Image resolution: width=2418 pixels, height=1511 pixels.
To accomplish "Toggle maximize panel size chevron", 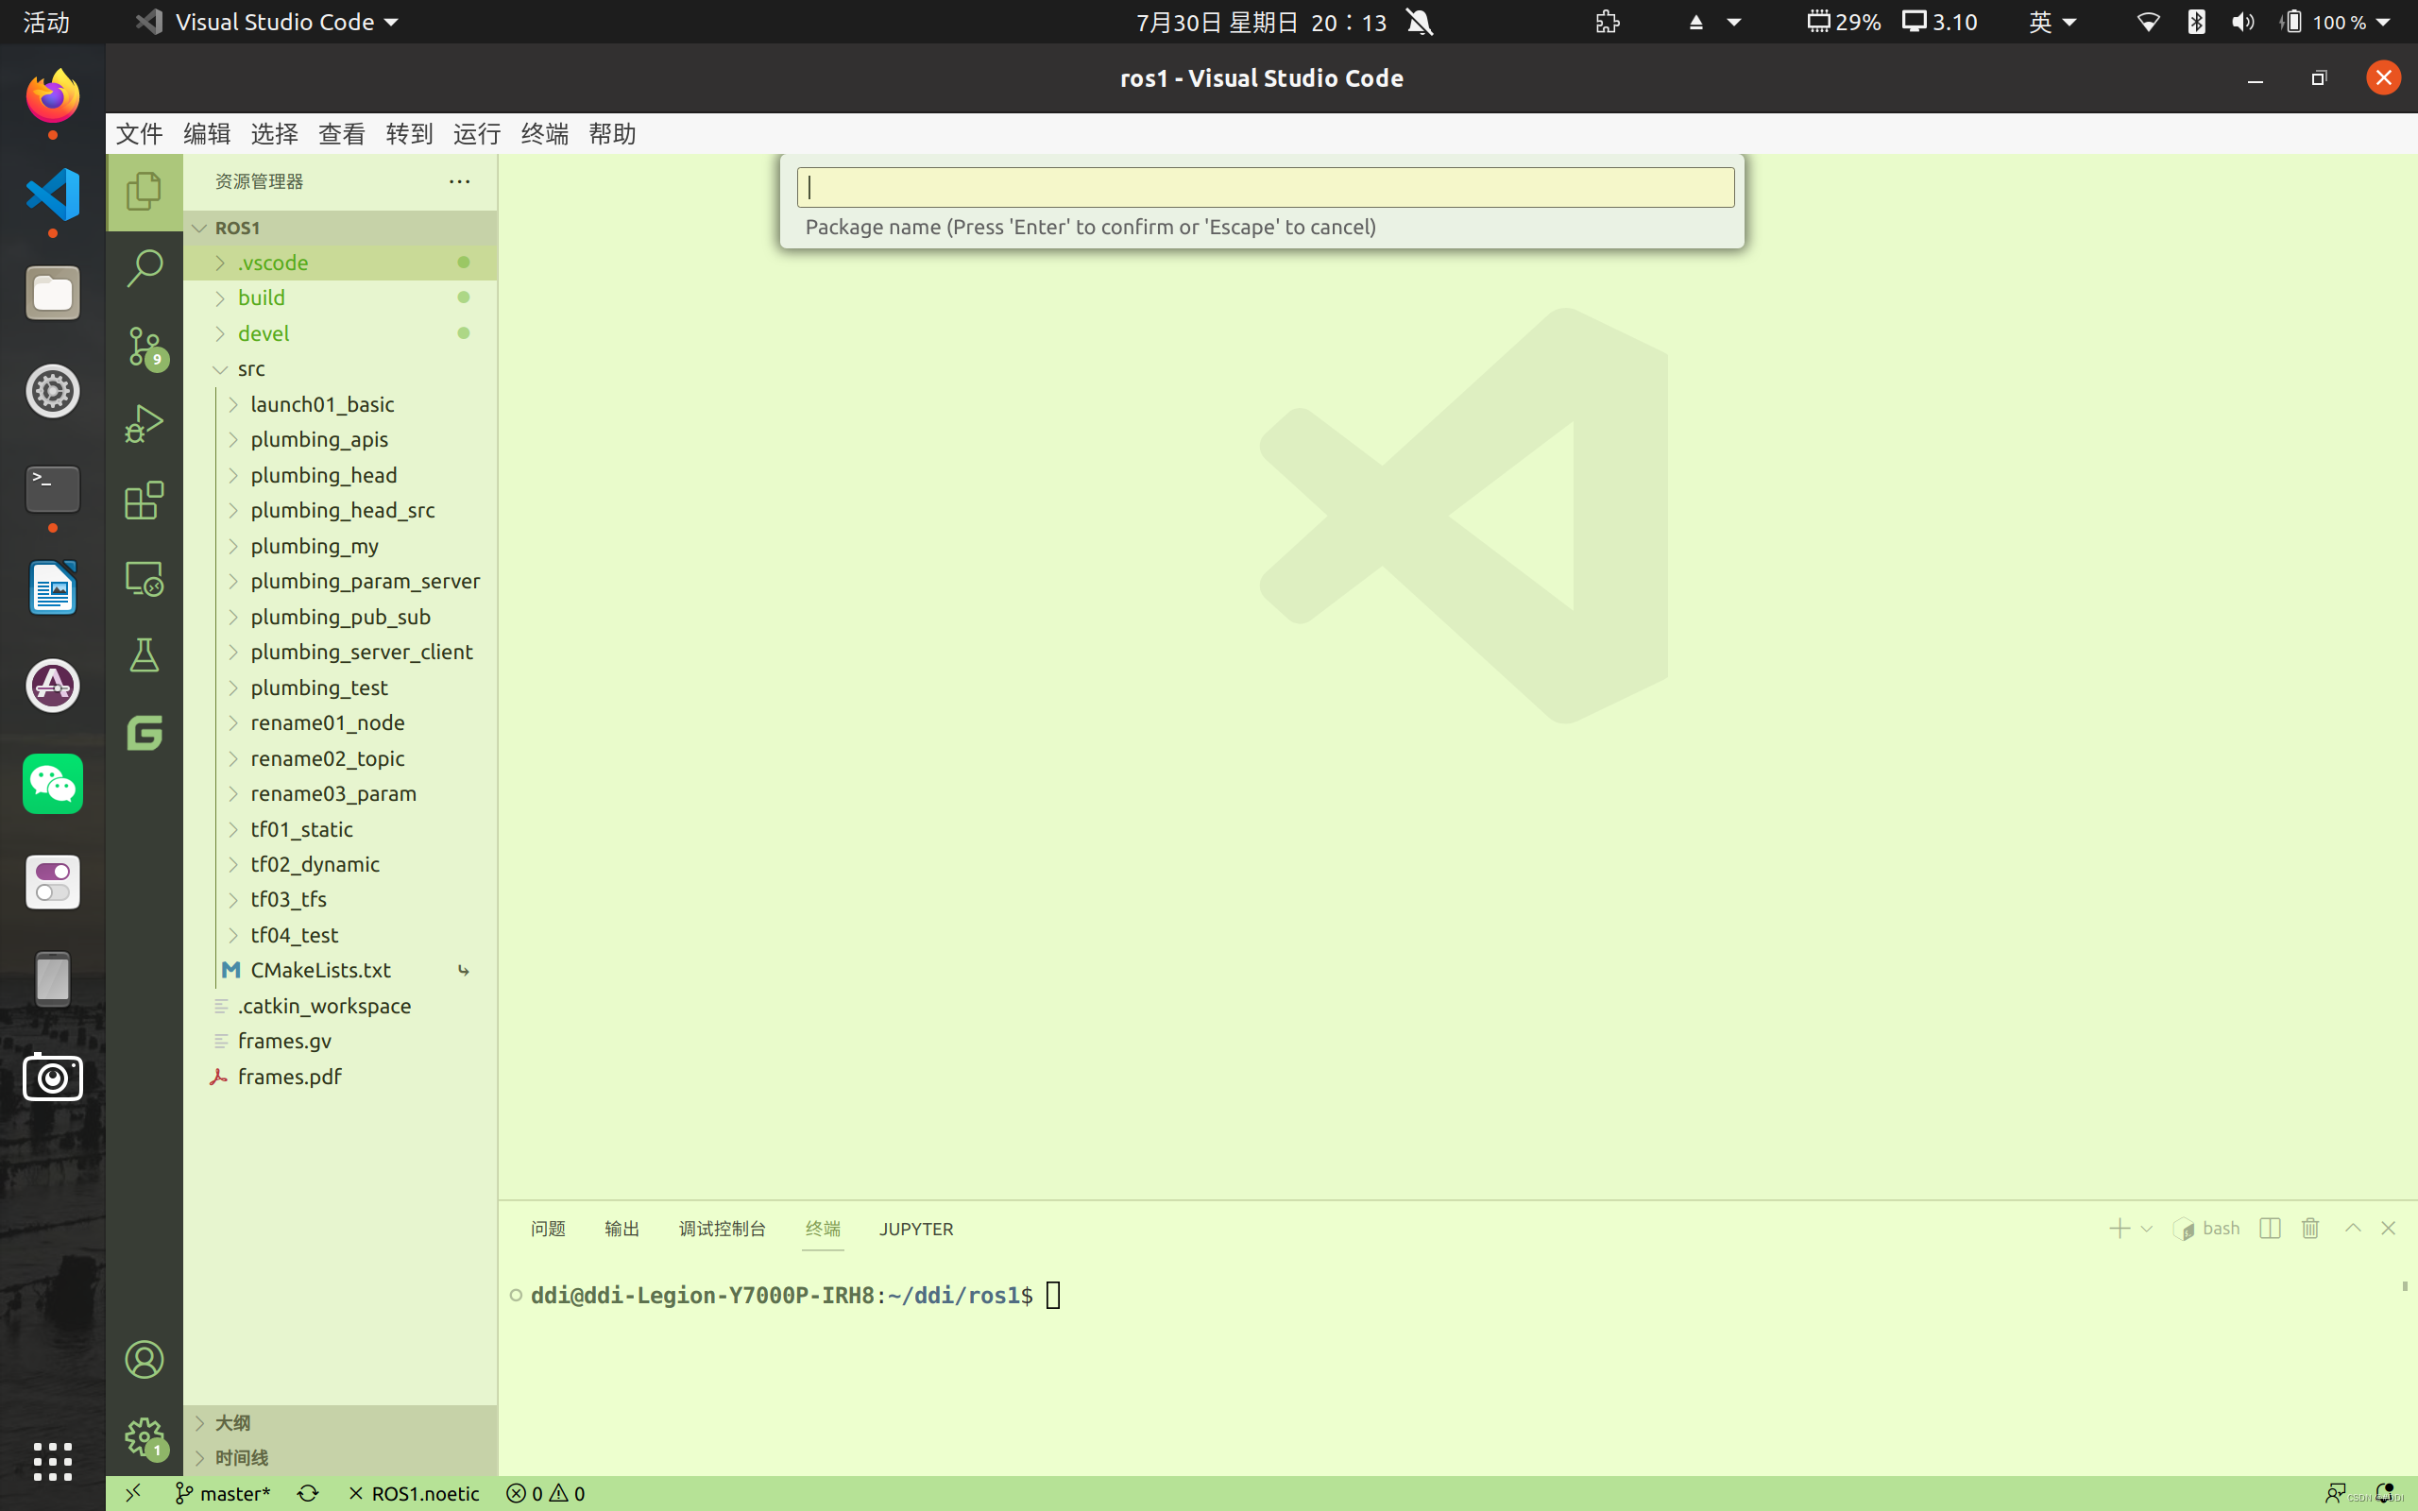I will (2353, 1229).
